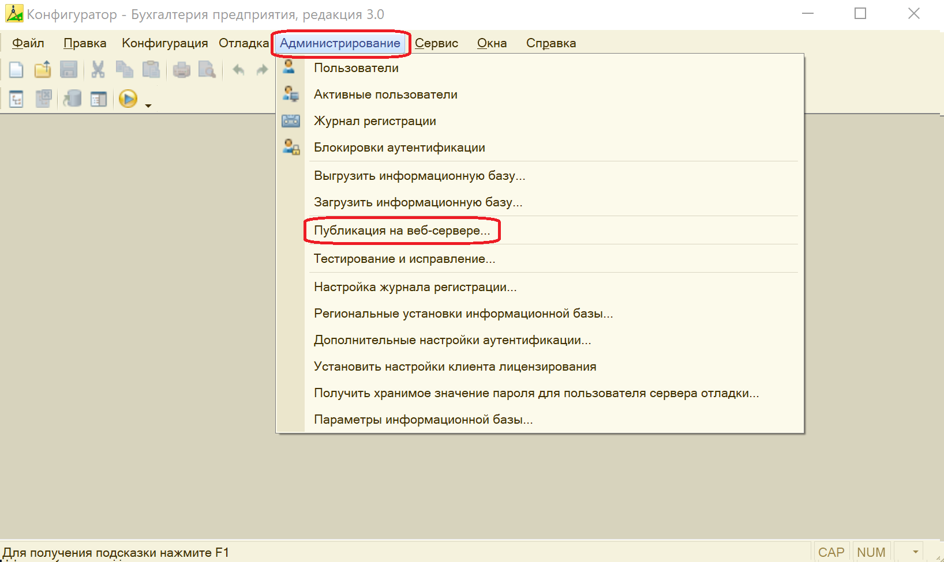944x562 pixels.
Task: Click the CAP indicator in status bar
Action: (x=831, y=552)
